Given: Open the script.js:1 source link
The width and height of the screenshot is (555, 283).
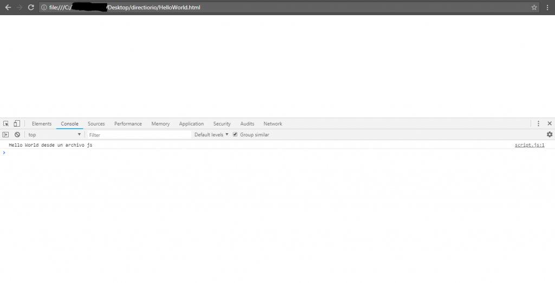Looking at the screenshot, I should coord(530,145).
